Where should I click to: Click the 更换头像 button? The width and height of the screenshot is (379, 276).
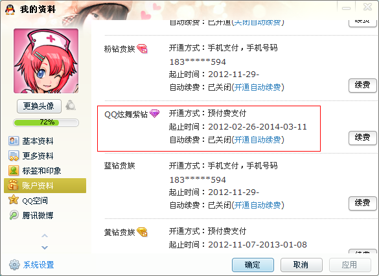click(x=39, y=106)
